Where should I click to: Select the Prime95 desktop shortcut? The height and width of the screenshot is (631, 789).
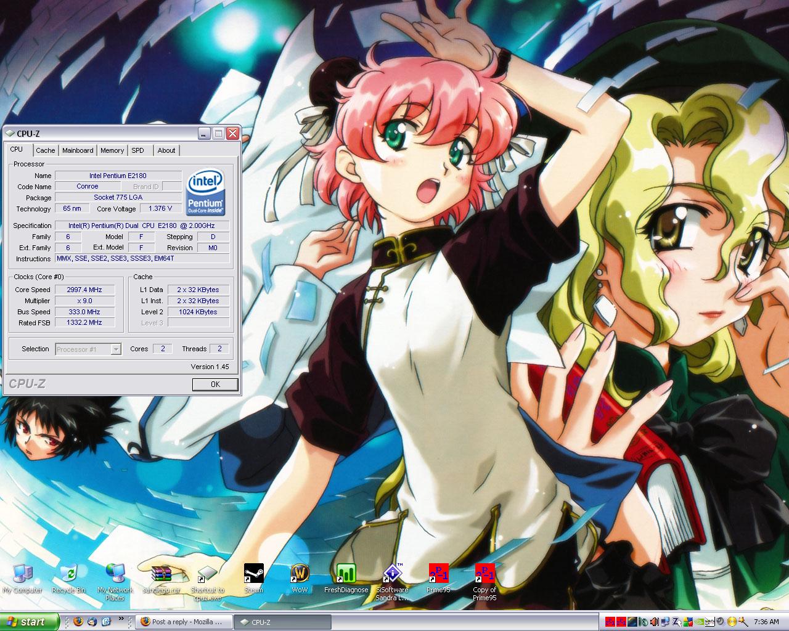click(438, 579)
